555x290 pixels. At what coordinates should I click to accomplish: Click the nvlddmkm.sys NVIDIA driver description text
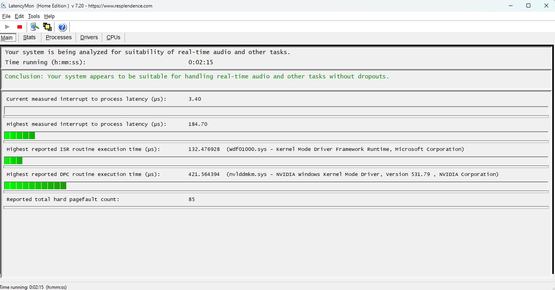point(363,174)
